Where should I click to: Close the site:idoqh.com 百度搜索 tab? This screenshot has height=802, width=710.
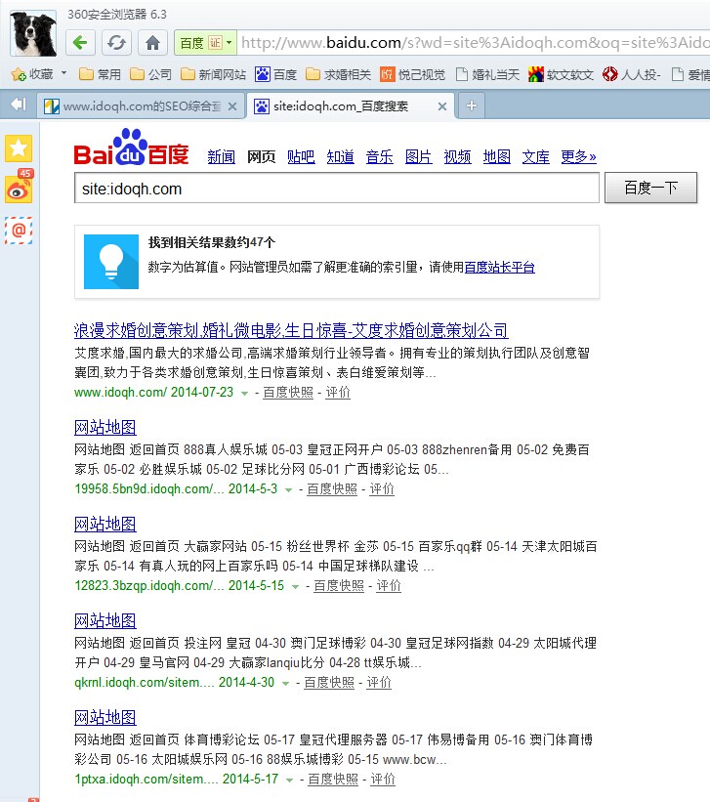tap(442, 106)
